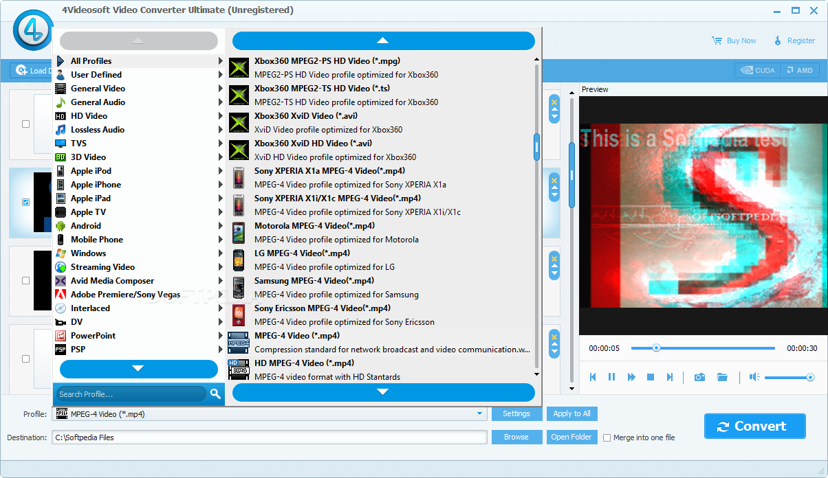Check the third file's checkbox
Image resolution: width=828 pixels, height=478 pixels.
point(26,281)
